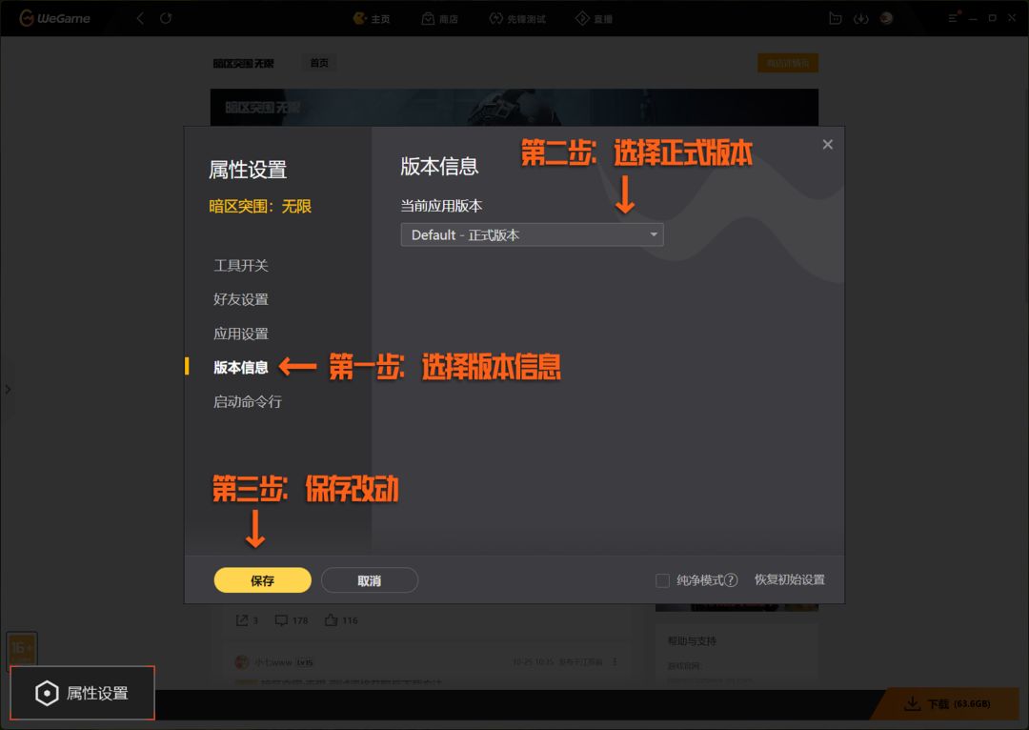Open the three-dot menu on the comment
The height and width of the screenshot is (730, 1029).
pyautogui.click(x=615, y=661)
